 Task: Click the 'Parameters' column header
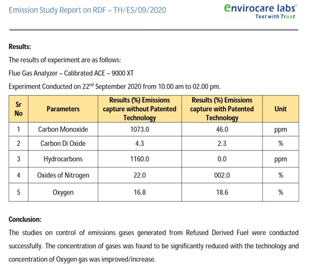[x=63, y=109]
